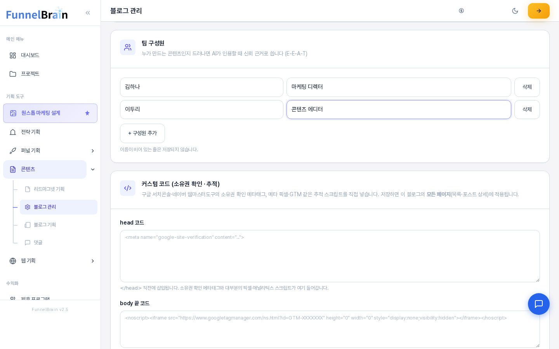The image size is (559, 349).
Task: Collapse the sidebar with the double-chevron icon
Action: pos(88,13)
